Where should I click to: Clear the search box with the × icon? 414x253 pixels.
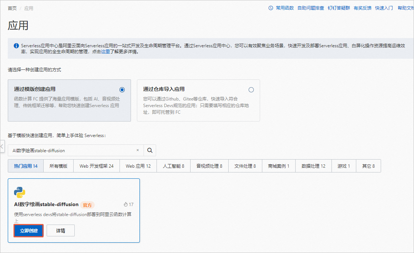pos(138,150)
